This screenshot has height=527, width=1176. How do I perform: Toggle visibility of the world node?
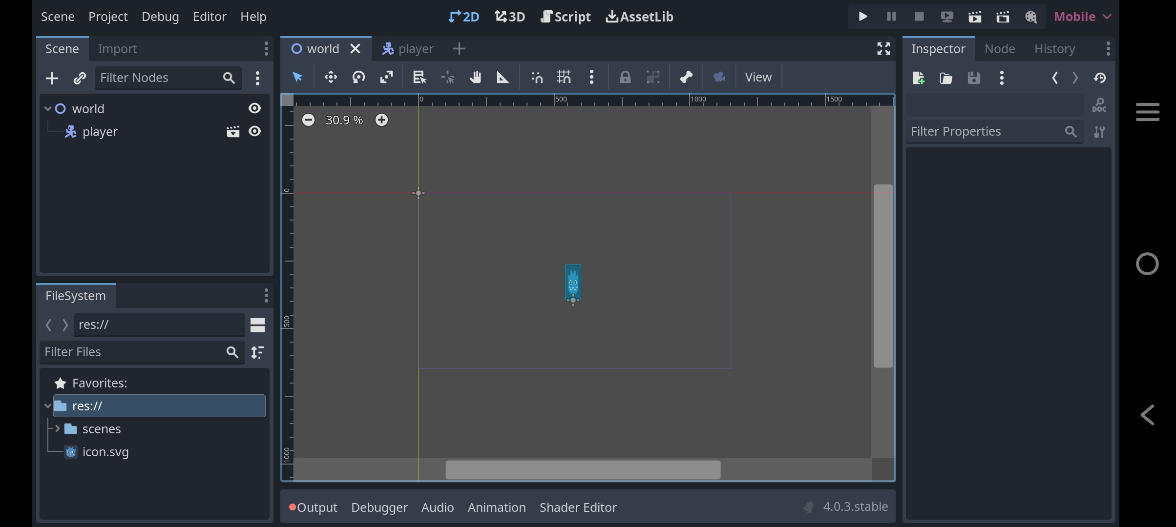tap(254, 108)
